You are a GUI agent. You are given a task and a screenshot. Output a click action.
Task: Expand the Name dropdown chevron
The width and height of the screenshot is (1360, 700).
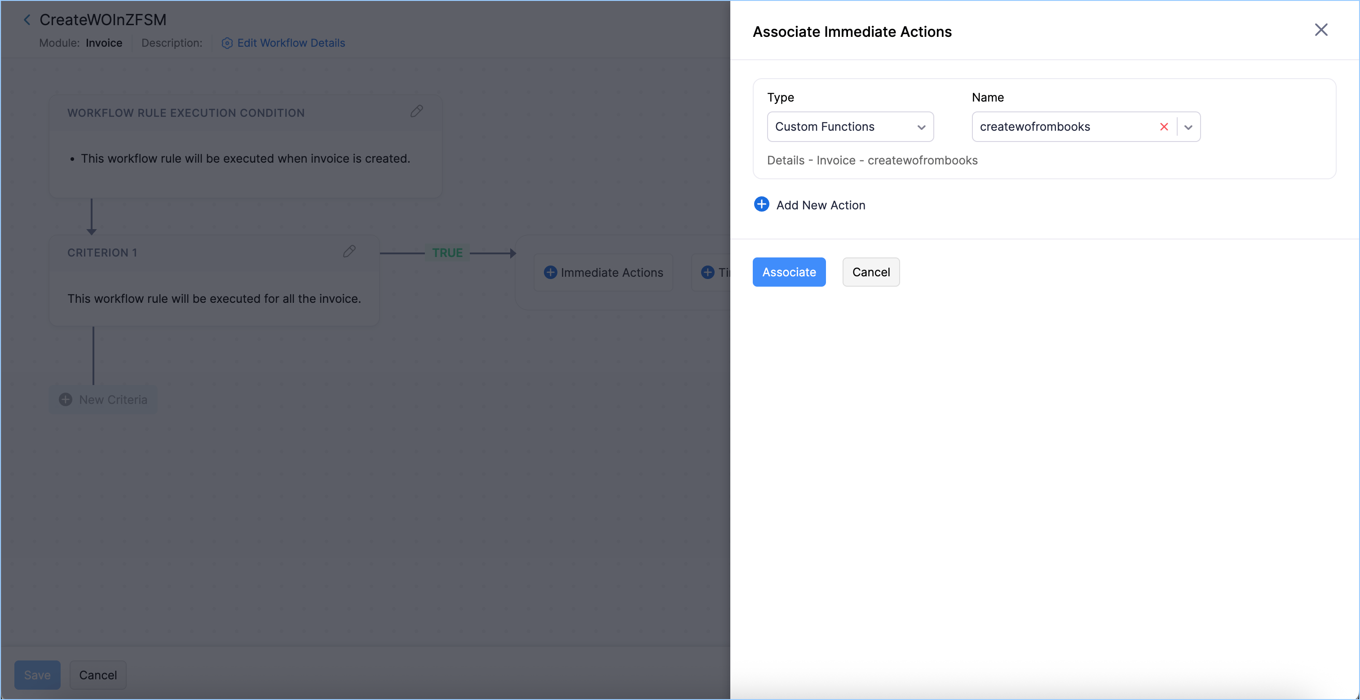pos(1188,127)
